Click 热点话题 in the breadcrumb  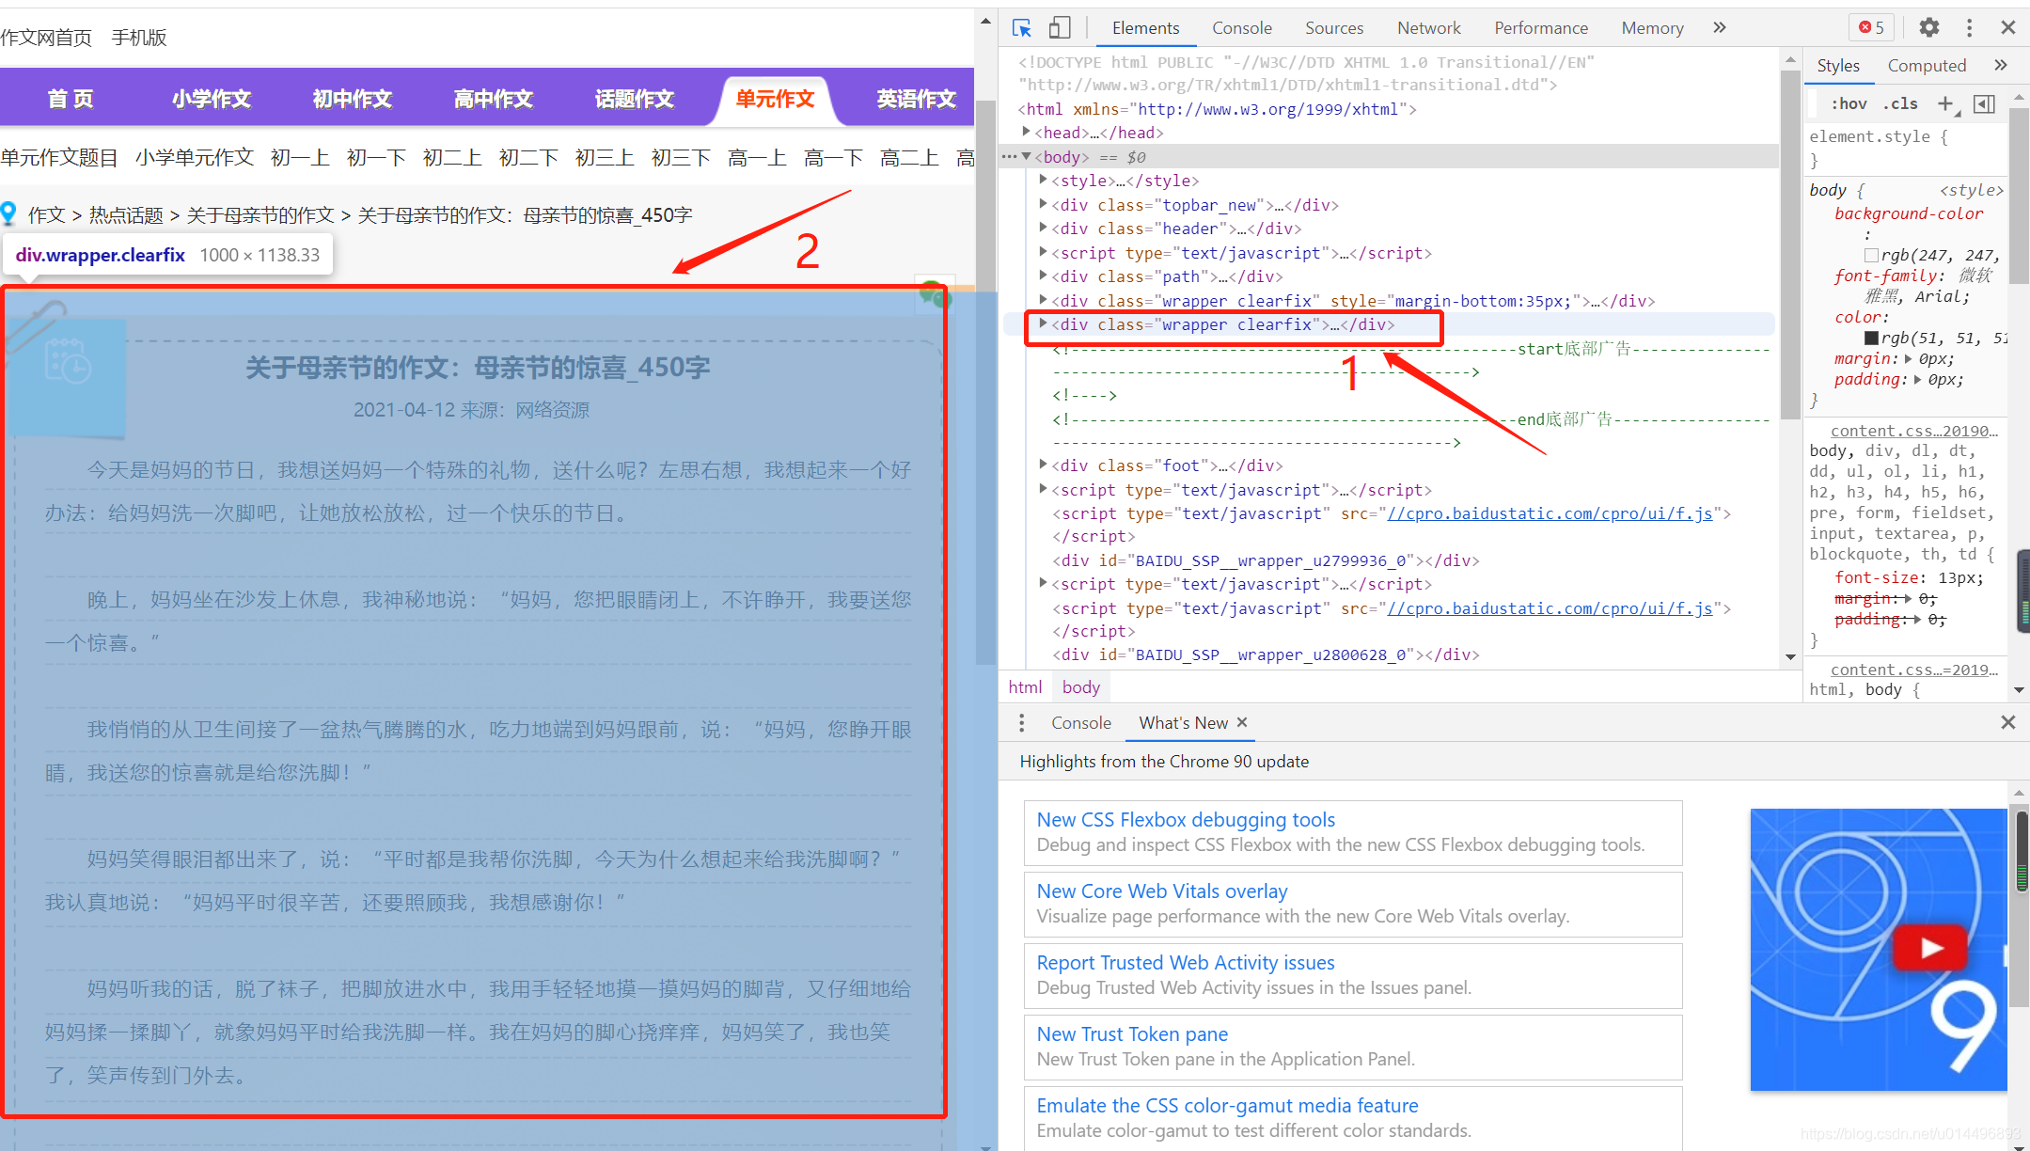pyautogui.click(x=126, y=215)
